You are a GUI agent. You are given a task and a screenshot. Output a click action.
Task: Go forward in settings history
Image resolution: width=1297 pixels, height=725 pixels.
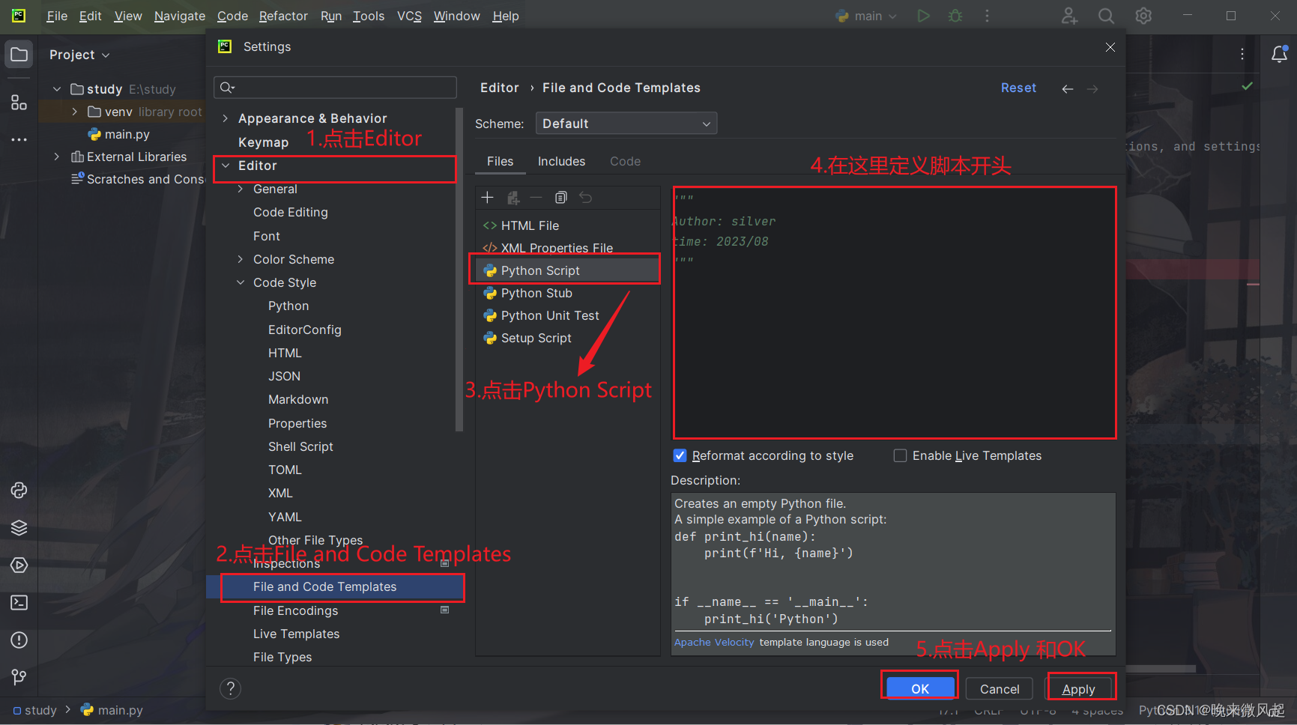(x=1092, y=89)
